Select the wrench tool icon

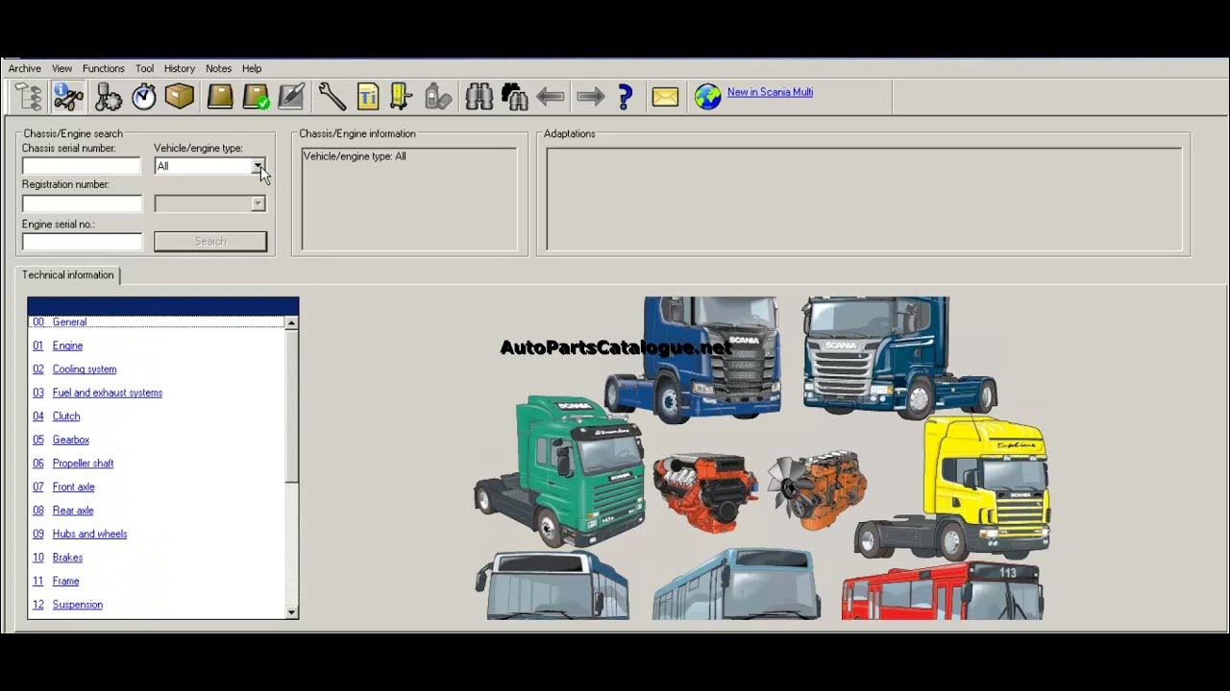tap(332, 96)
